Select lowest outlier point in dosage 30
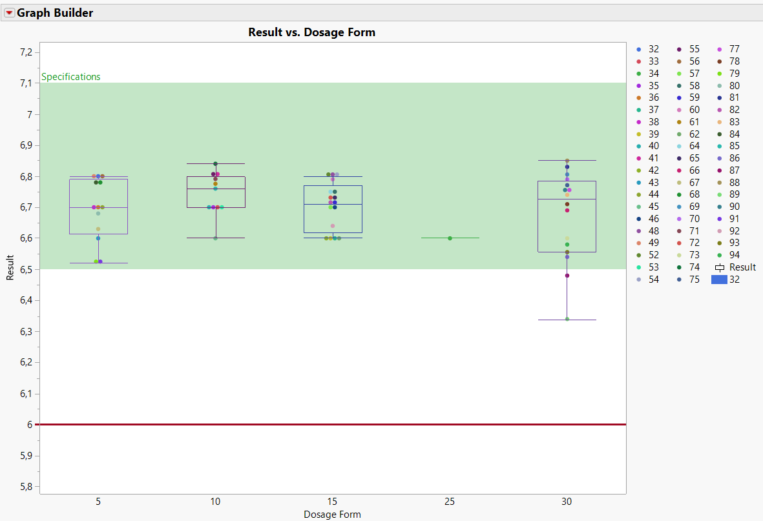 click(567, 319)
